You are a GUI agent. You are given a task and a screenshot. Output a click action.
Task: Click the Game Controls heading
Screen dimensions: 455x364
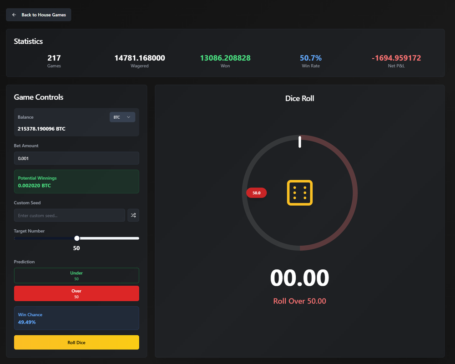(39, 97)
